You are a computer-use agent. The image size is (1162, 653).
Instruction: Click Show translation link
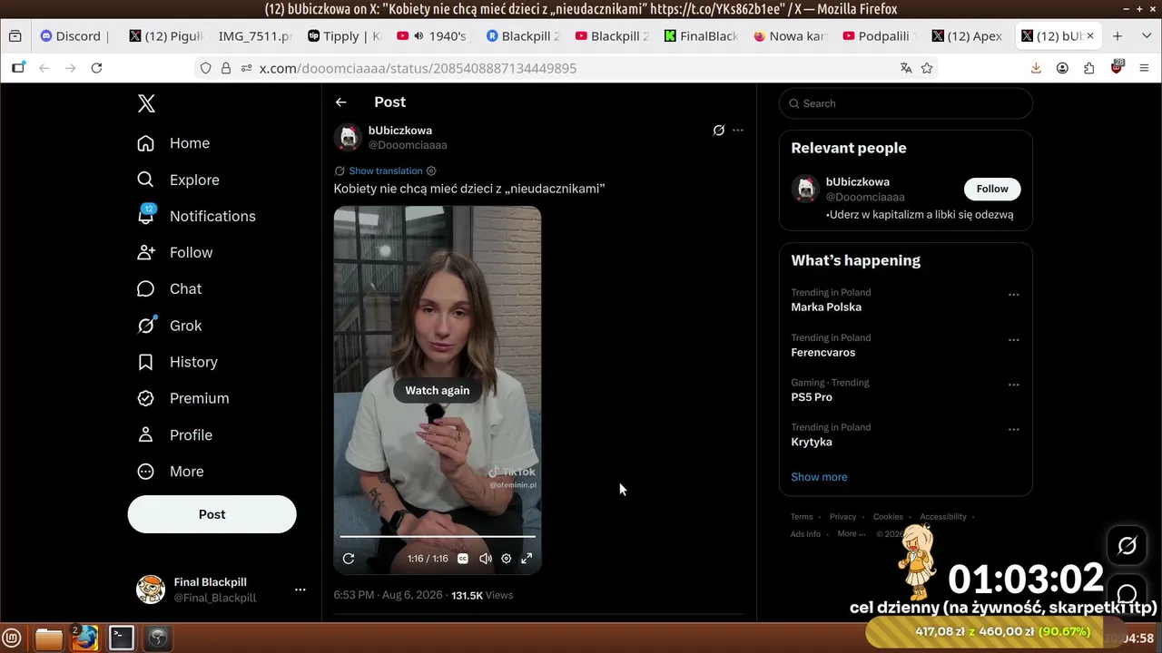386,171
